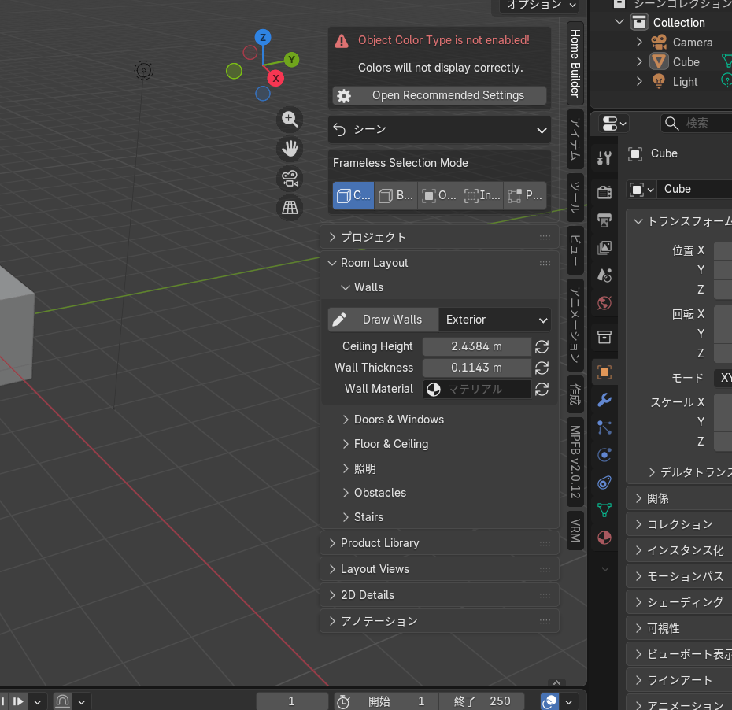
Task: Expand the Doors & Windows section
Action: click(x=400, y=420)
